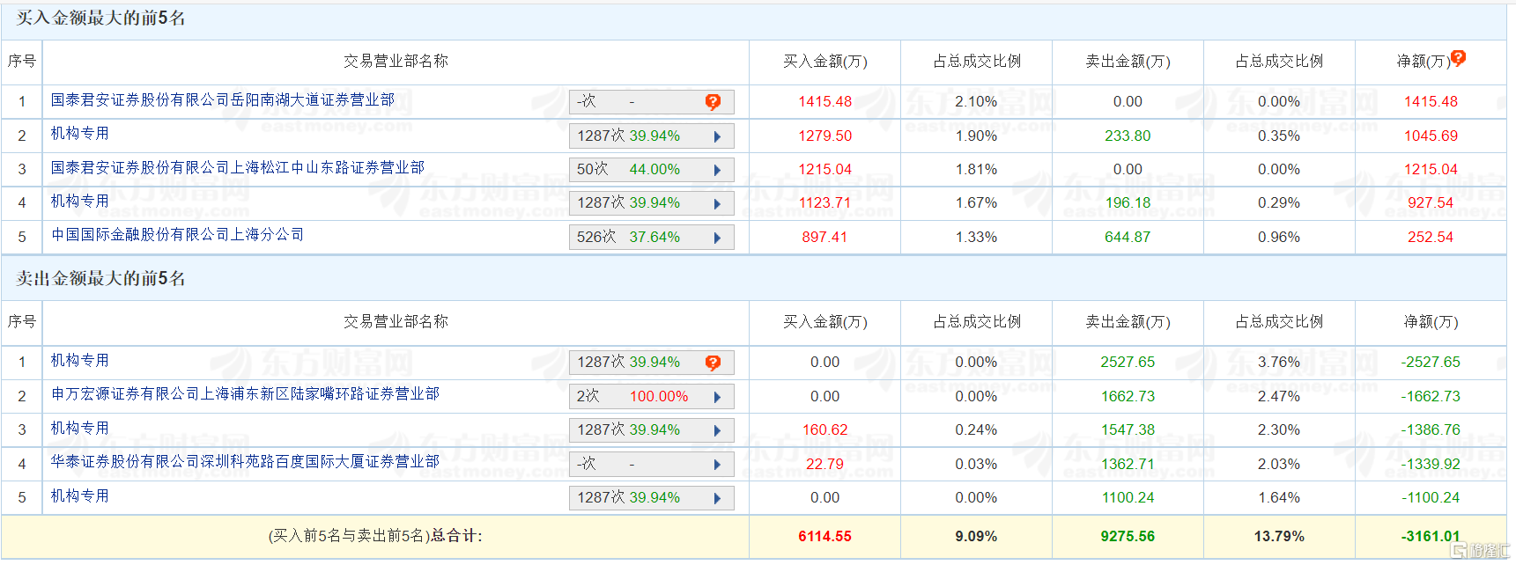Image resolution: width=1516 pixels, height=565 pixels.
Task: Select the 0.24% ratio cell
Action: pos(977,429)
